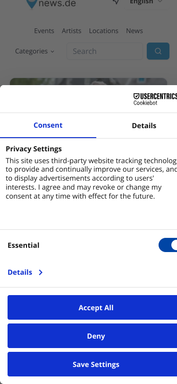177x384 pixels.
Task: Click the news.de map pin logo
Action: point(32,4)
